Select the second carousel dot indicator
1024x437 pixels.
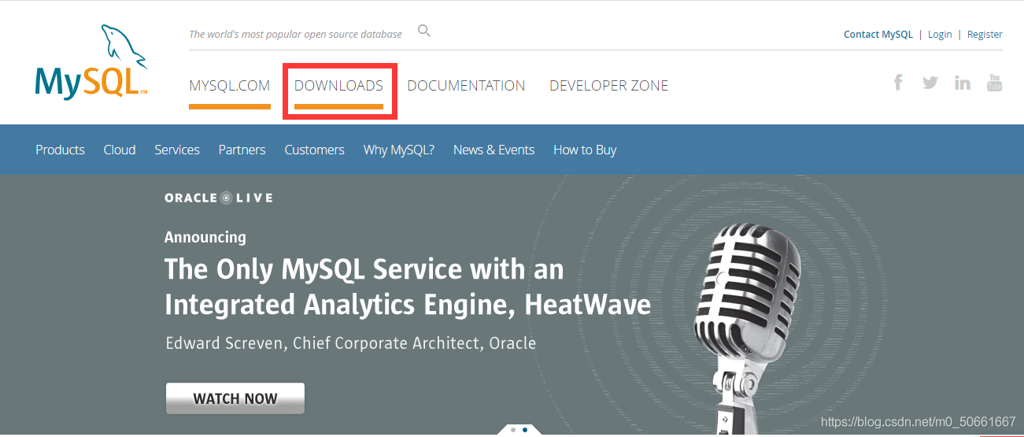525,430
